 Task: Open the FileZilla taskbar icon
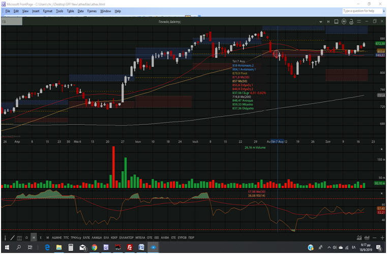coord(130,247)
